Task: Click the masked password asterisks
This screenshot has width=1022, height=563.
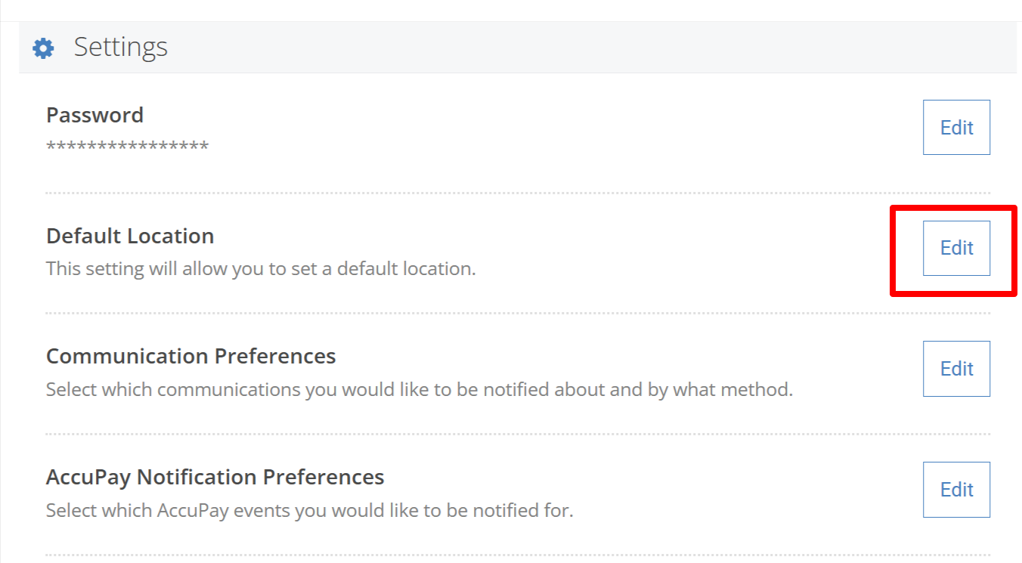Action: 127,147
